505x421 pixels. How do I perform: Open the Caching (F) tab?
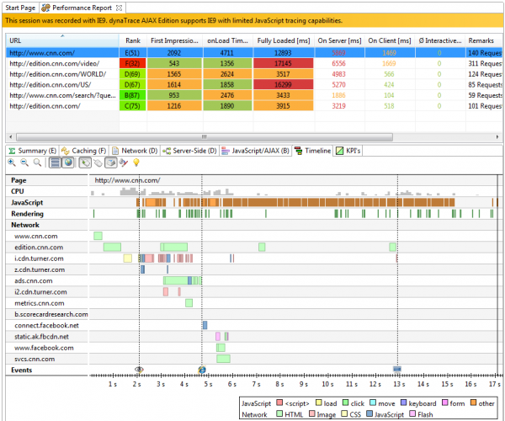(83, 151)
